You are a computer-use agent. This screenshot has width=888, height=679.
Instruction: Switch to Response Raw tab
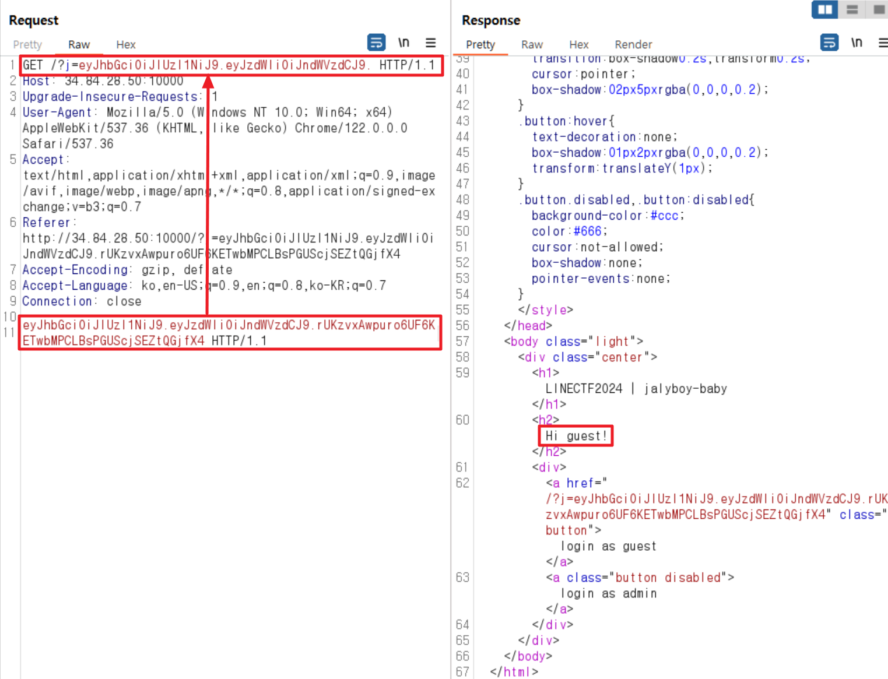[532, 45]
